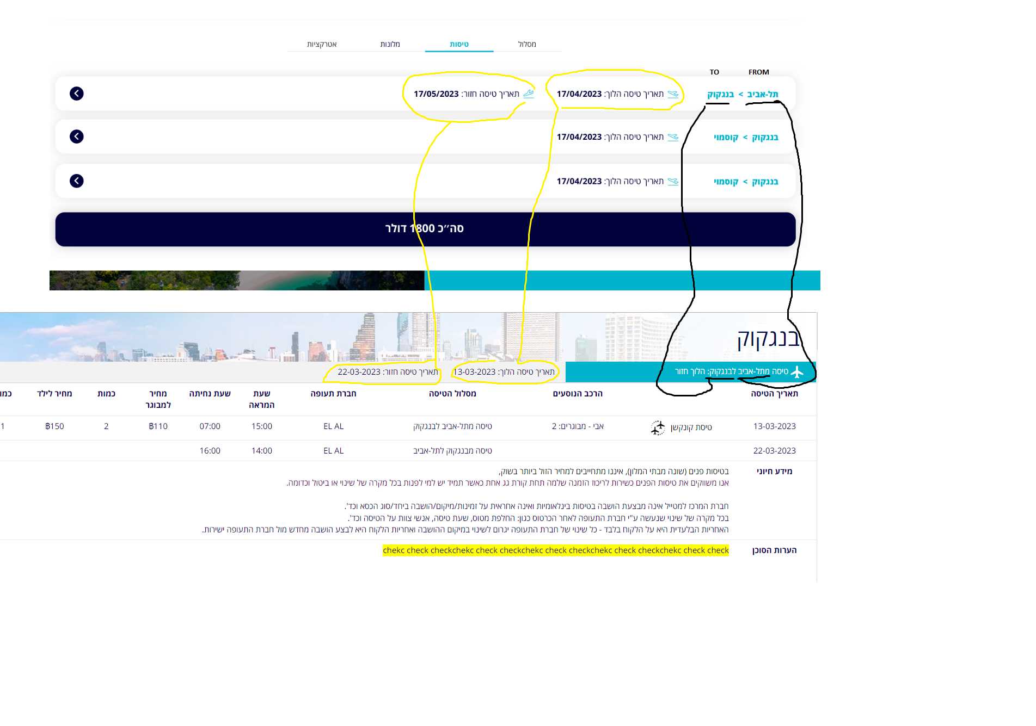The image size is (1036, 726).
Task: Click the הרכב הנוסעים column header
Action: [578, 394]
